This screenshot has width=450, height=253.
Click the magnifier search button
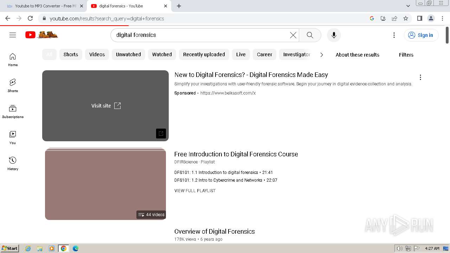point(310,35)
